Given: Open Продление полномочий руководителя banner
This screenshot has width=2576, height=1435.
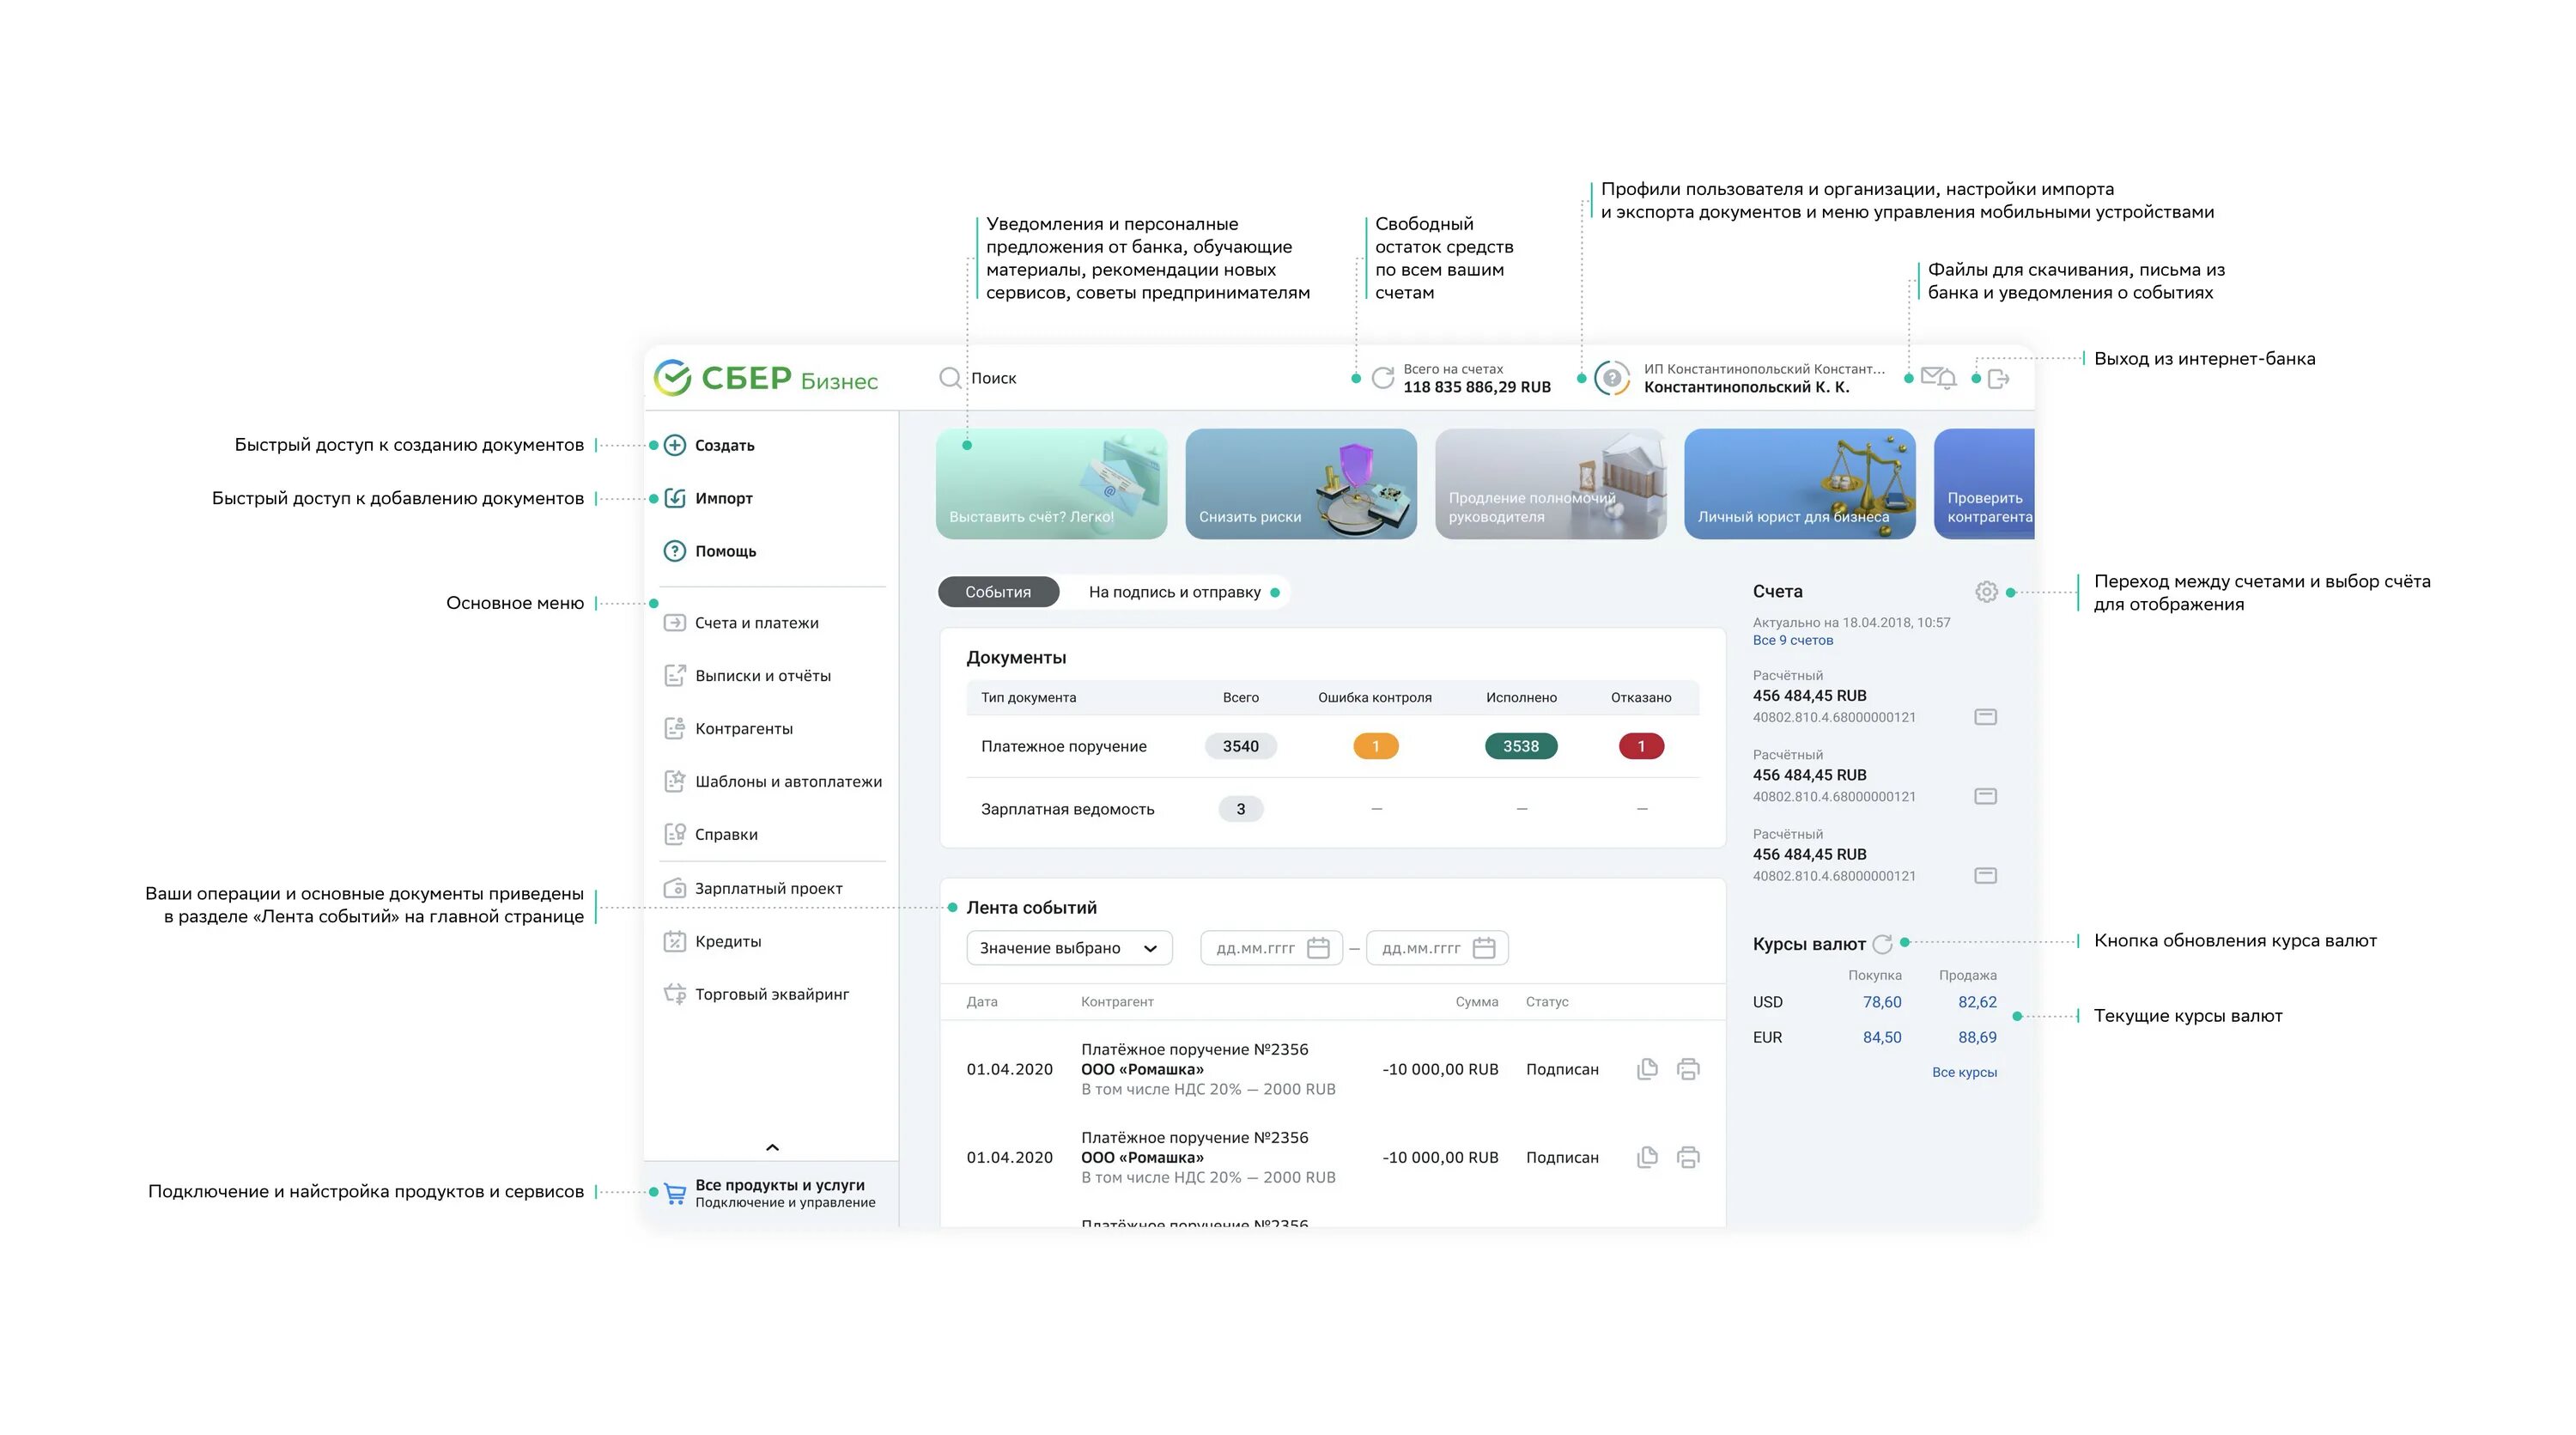Looking at the screenshot, I should (x=1550, y=484).
